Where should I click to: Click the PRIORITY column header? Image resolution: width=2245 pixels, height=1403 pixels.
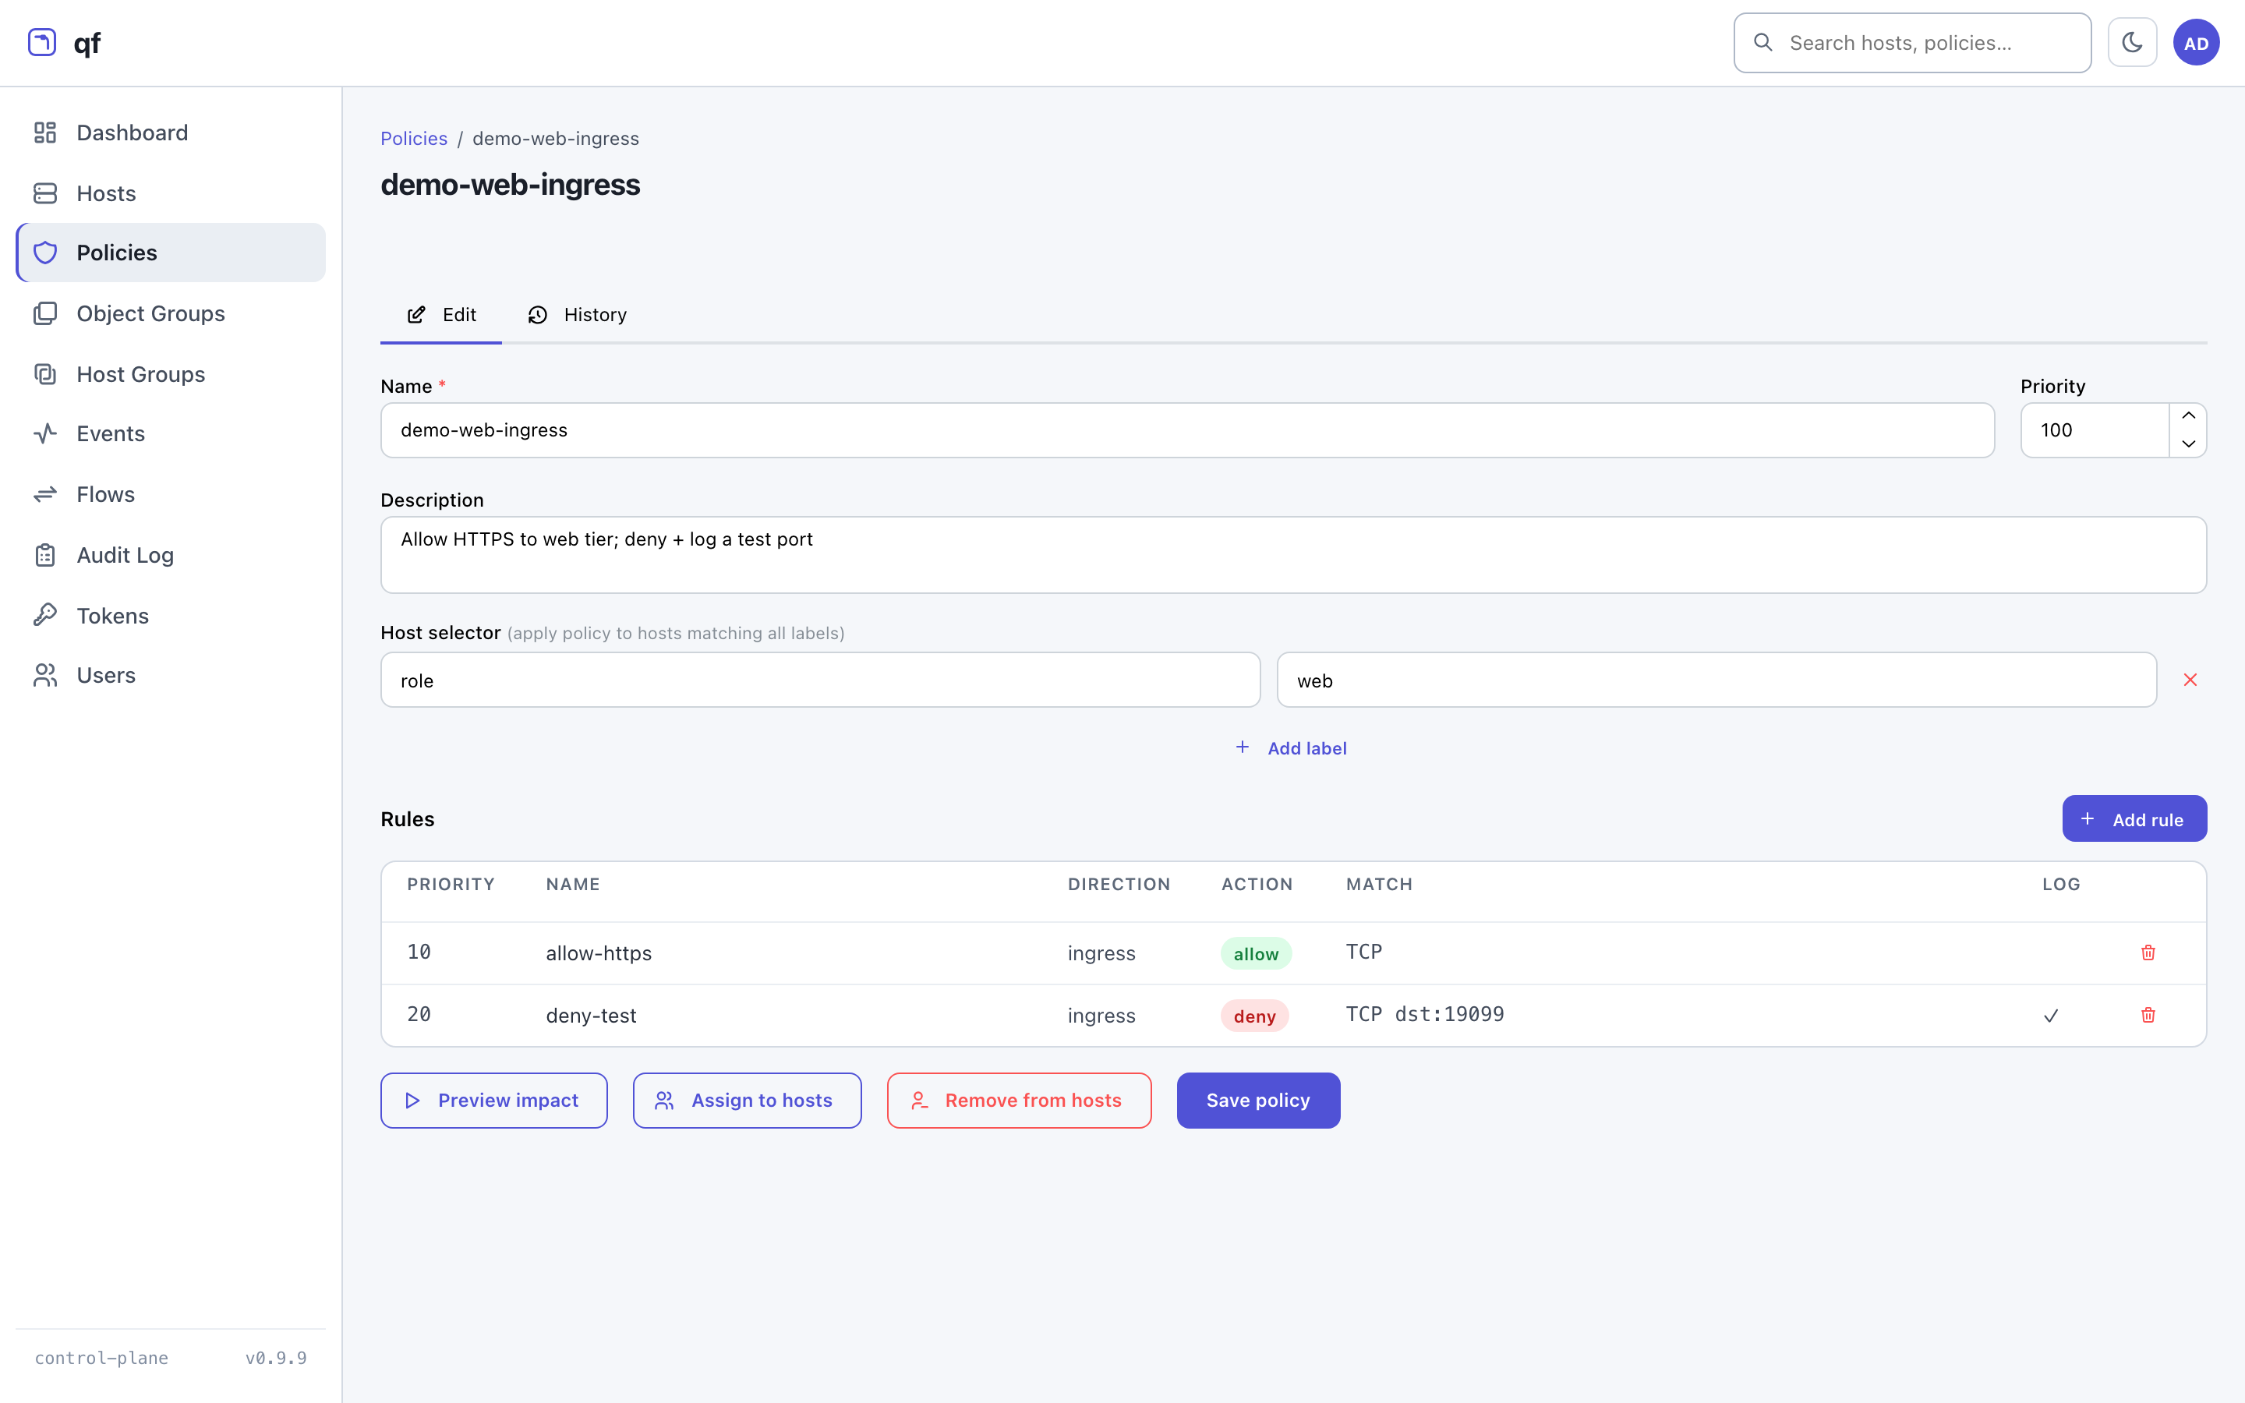pyautogui.click(x=451, y=885)
